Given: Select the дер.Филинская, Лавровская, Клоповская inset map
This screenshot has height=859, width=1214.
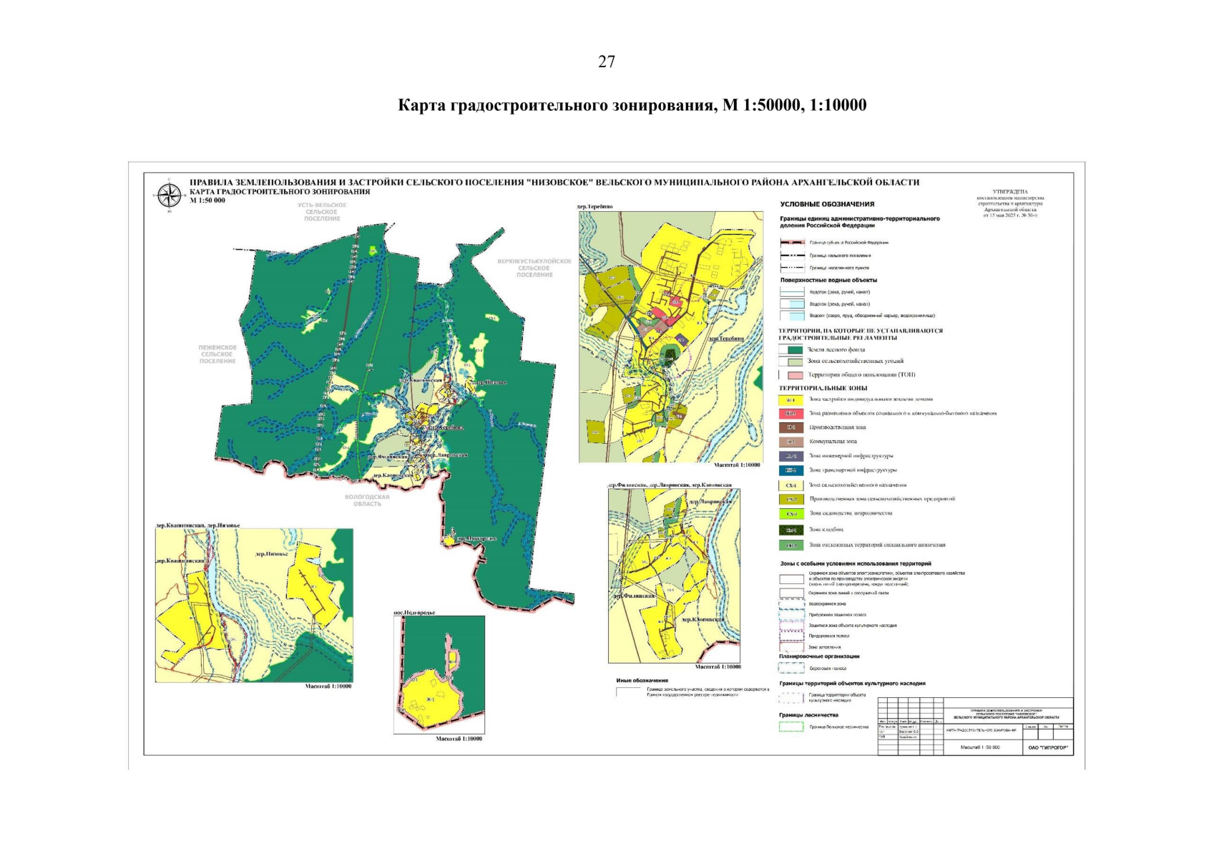Looking at the screenshot, I should (673, 576).
